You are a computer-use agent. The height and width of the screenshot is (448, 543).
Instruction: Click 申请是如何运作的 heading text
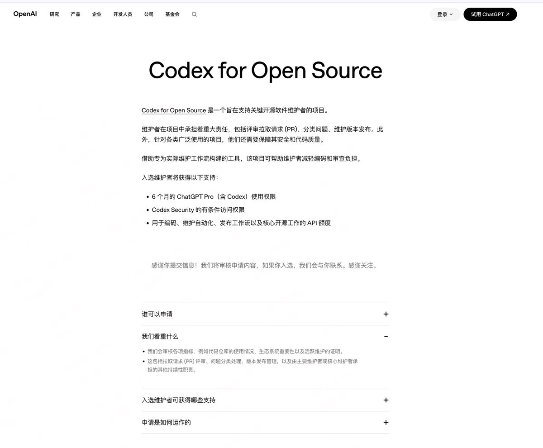166,422
